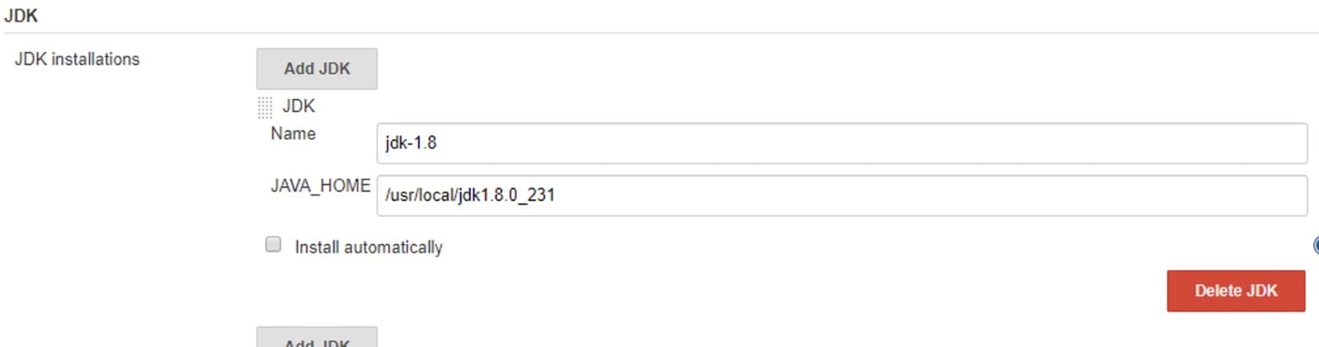Click the JDK section heading
Screen dimensions: 1319x347
(21, 16)
